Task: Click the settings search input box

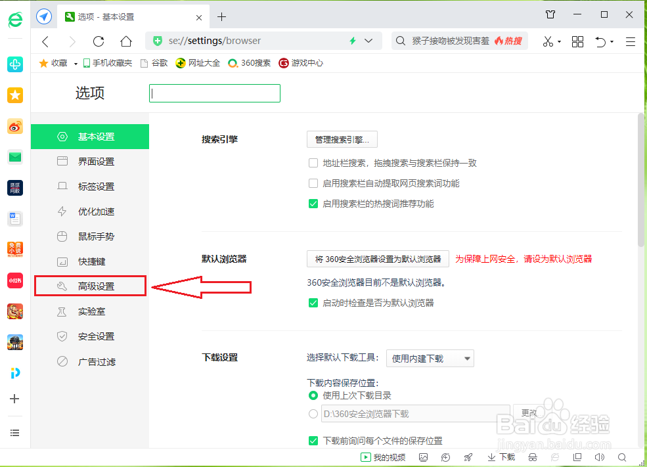Action: tap(214, 93)
